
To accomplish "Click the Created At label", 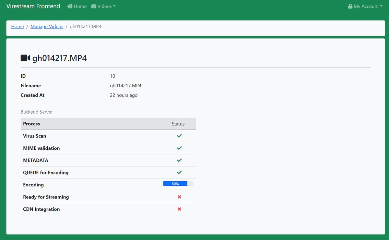I will tap(32, 95).
